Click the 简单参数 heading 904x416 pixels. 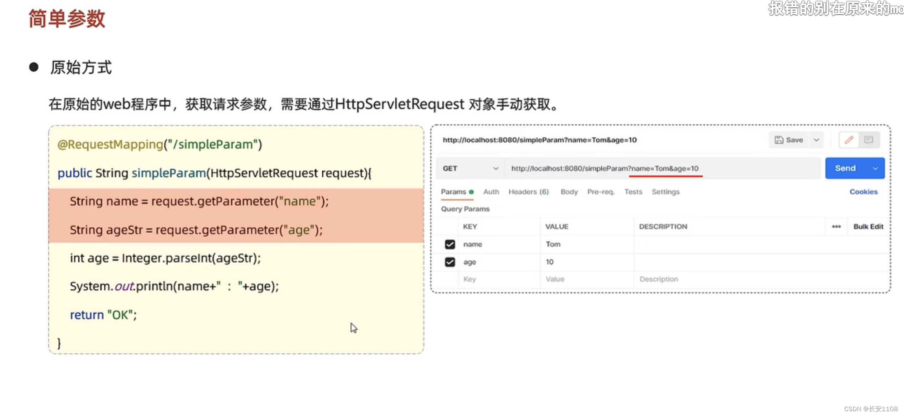coord(67,19)
